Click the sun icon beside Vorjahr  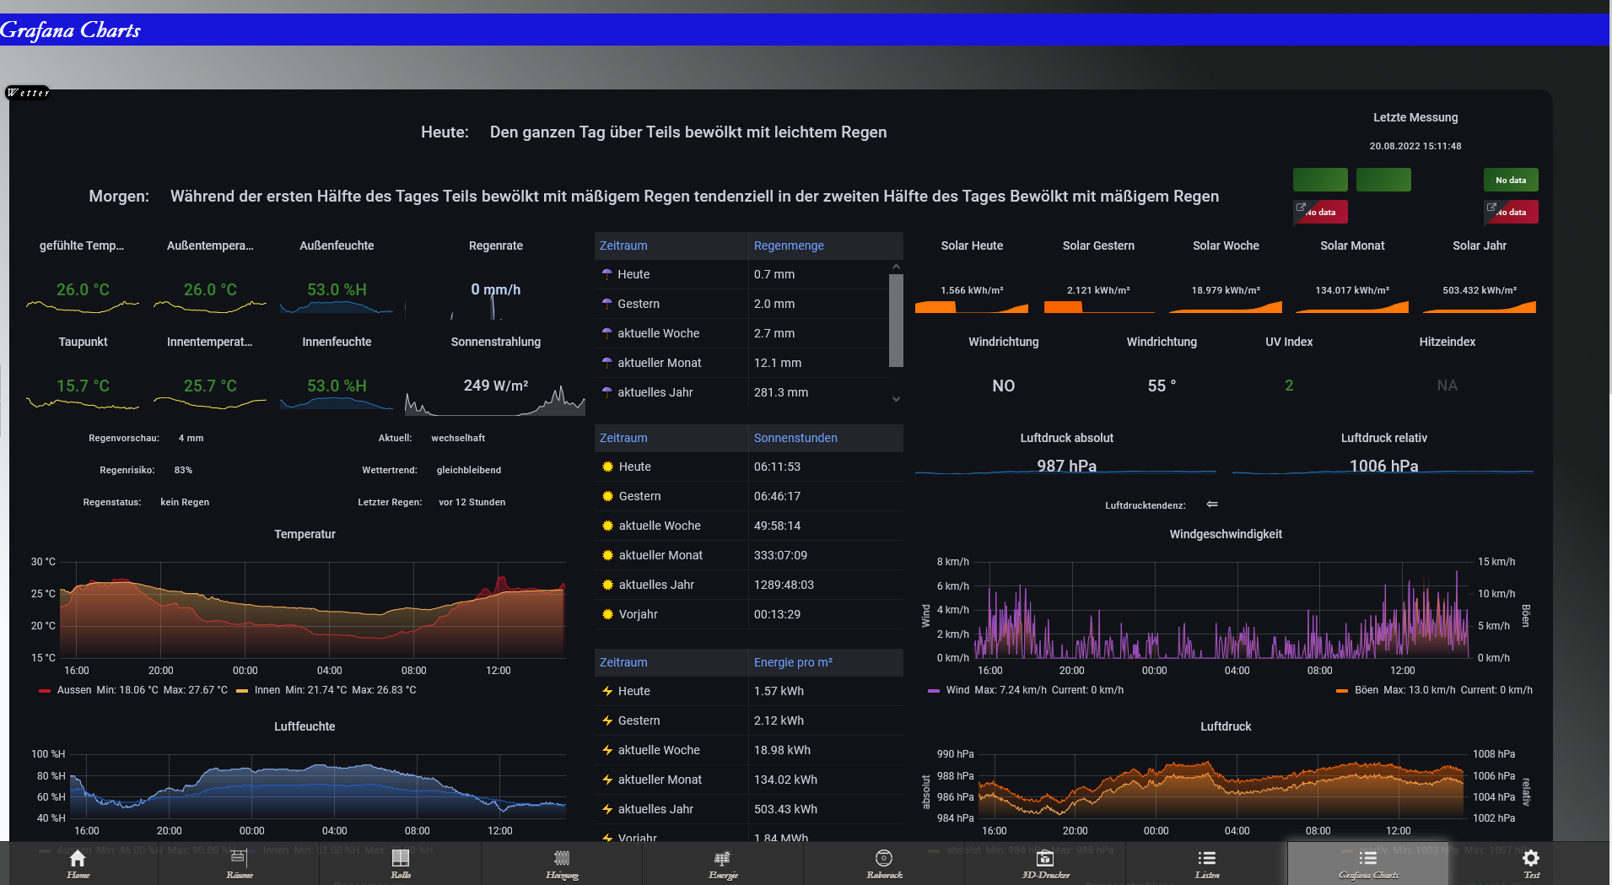tap(607, 614)
